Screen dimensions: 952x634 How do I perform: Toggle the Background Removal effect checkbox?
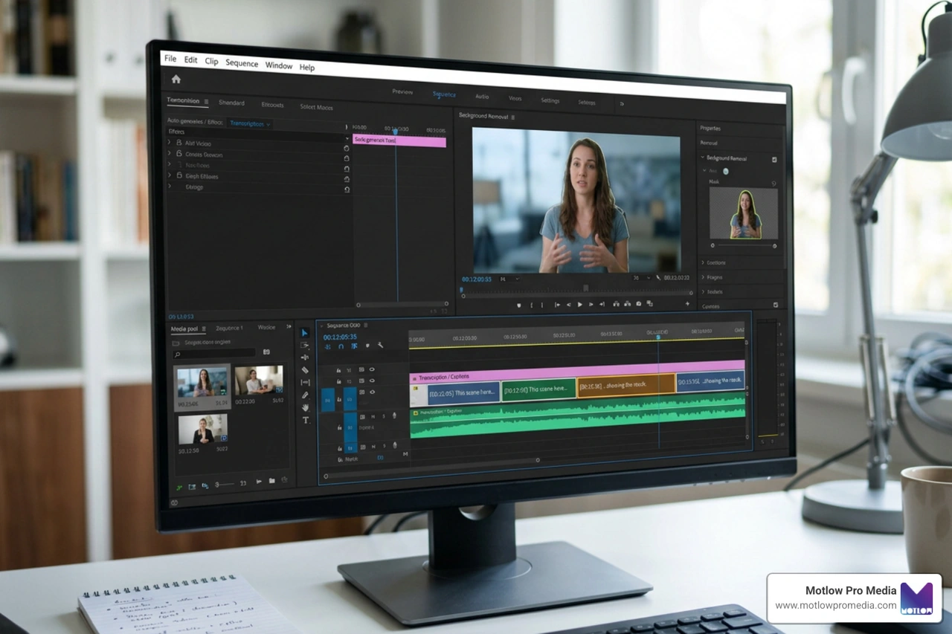click(x=774, y=159)
